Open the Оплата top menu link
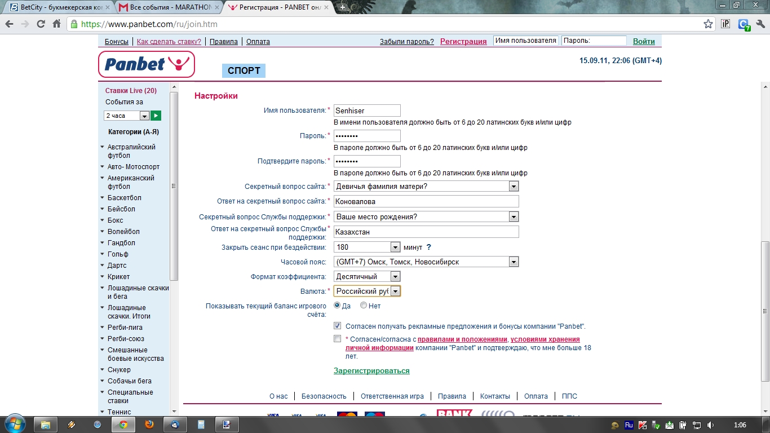 tap(258, 42)
